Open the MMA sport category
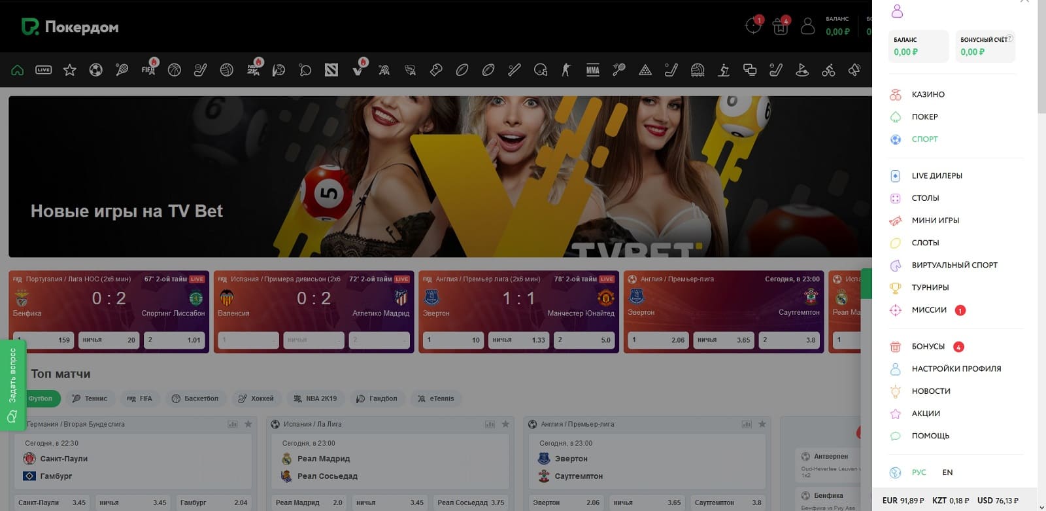The image size is (1046, 511). (593, 70)
